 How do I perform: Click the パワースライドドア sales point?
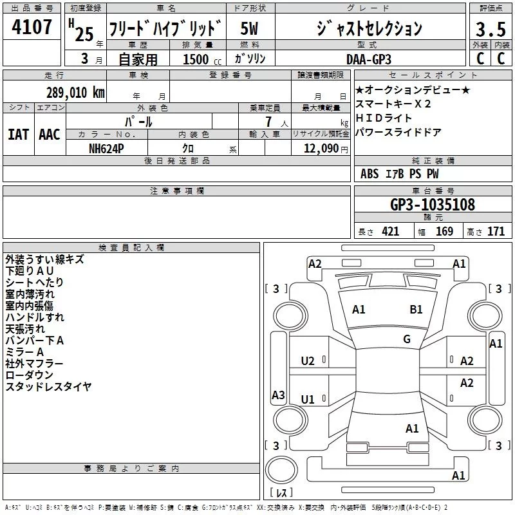click(398, 133)
